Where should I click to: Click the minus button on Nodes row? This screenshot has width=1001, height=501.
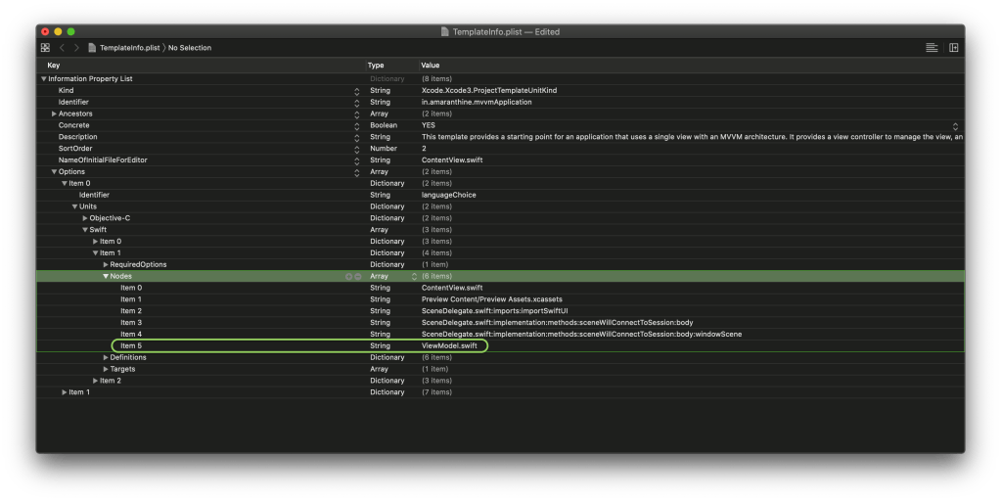pos(358,276)
